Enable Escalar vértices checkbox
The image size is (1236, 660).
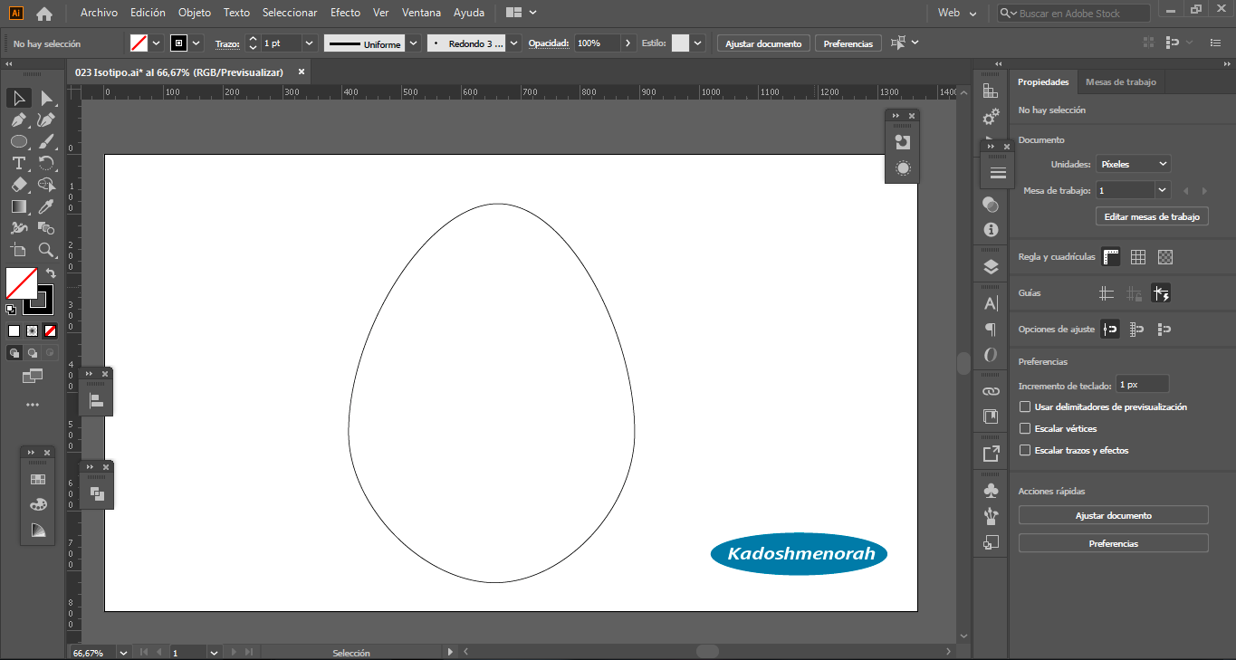(x=1025, y=429)
